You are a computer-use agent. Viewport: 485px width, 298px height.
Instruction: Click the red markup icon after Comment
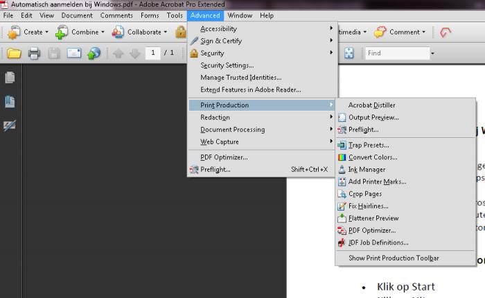coord(446,32)
